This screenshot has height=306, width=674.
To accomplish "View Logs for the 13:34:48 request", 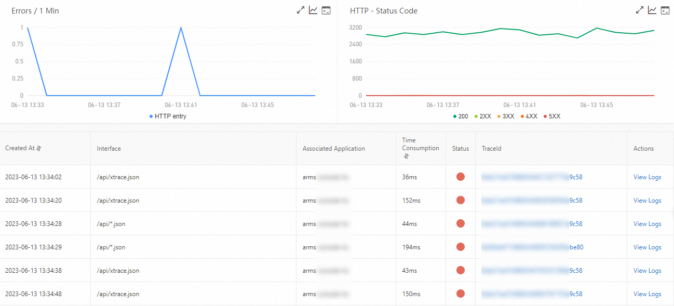I will [x=647, y=294].
